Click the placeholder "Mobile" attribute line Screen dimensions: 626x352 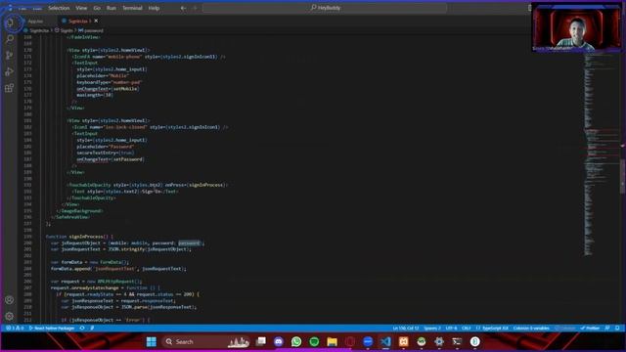coord(103,75)
